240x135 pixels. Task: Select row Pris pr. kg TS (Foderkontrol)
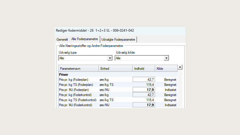[118, 100]
